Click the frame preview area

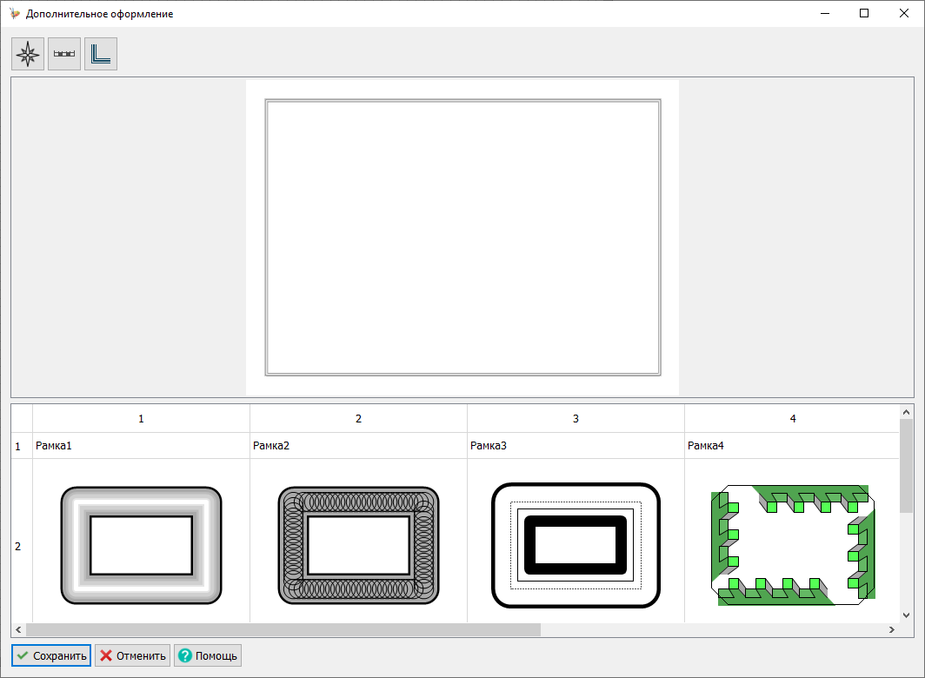(462, 237)
